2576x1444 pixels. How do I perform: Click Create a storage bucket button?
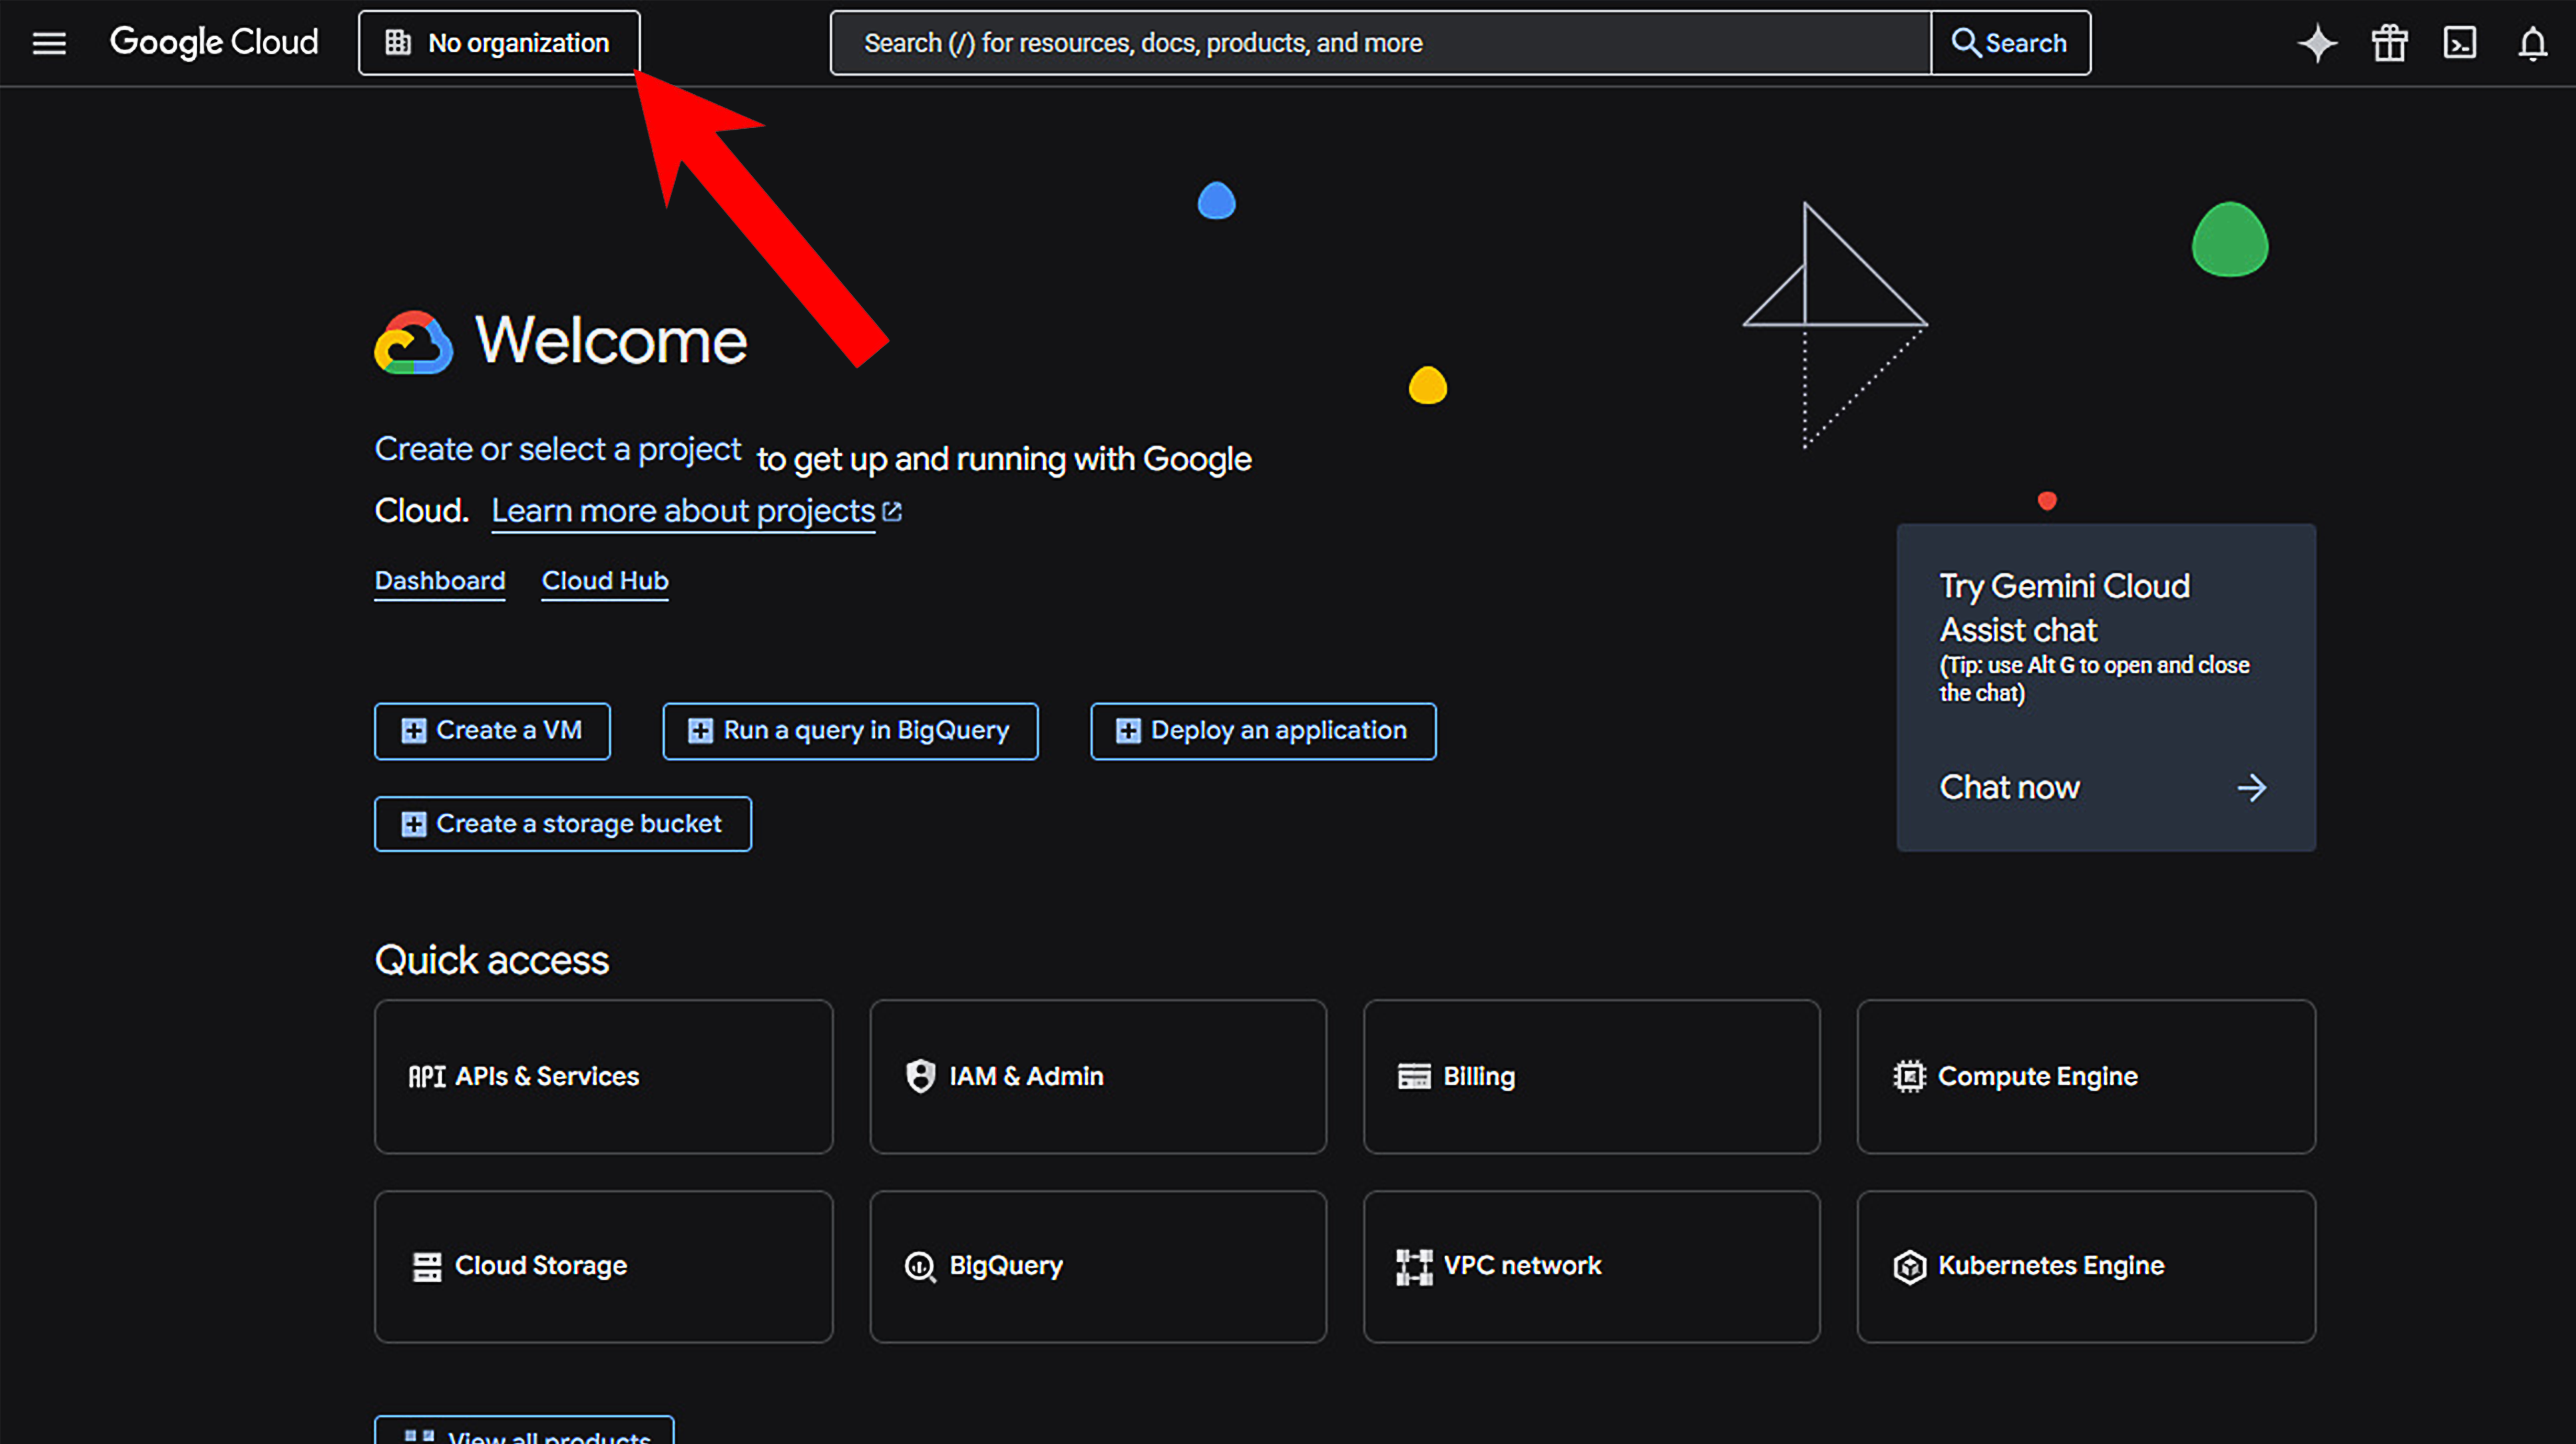(x=563, y=824)
